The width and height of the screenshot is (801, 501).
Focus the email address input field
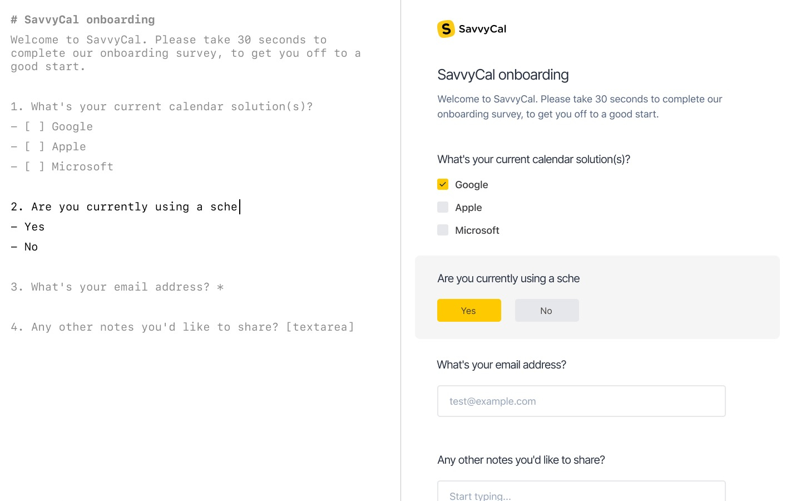coord(581,401)
